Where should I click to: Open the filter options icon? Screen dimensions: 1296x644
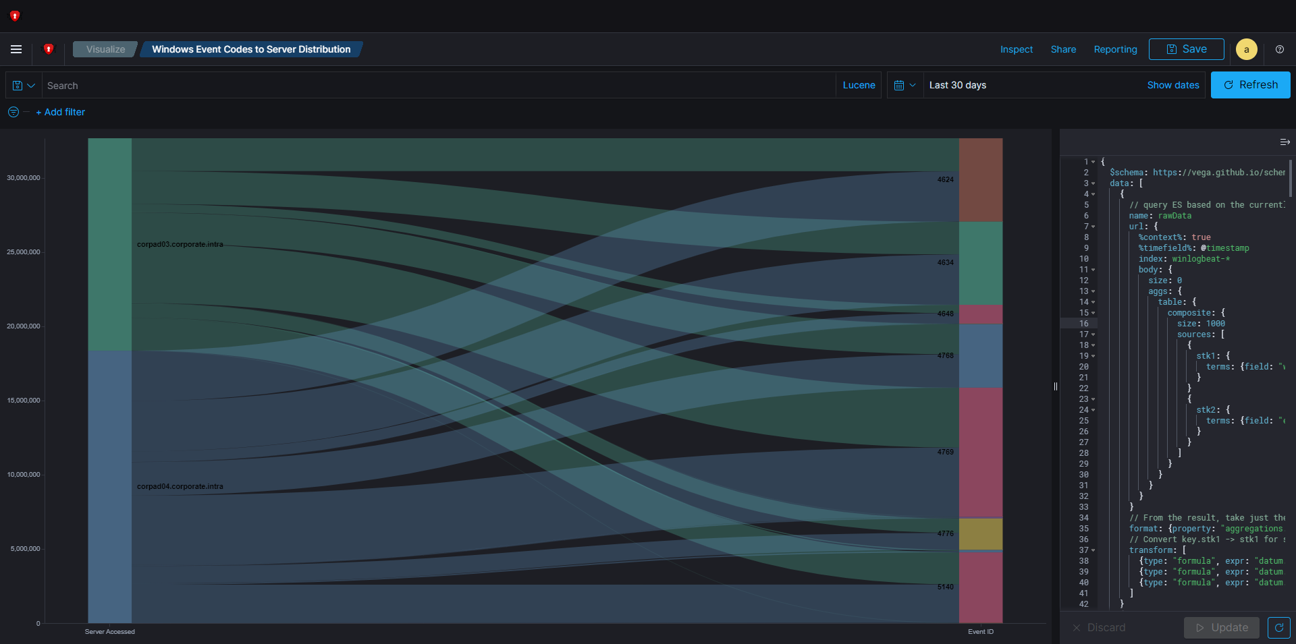pos(13,112)
